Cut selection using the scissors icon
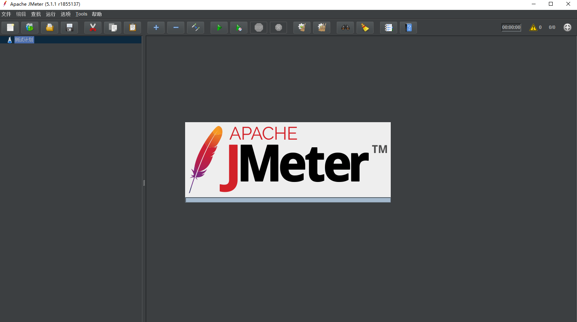This screenshot has height=322, width=577. (x=93, y=27)
